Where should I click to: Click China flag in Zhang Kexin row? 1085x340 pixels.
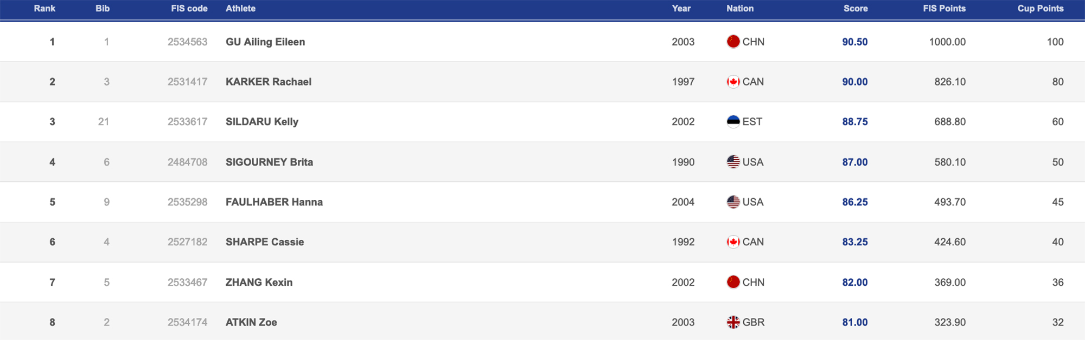coord(733,282)
